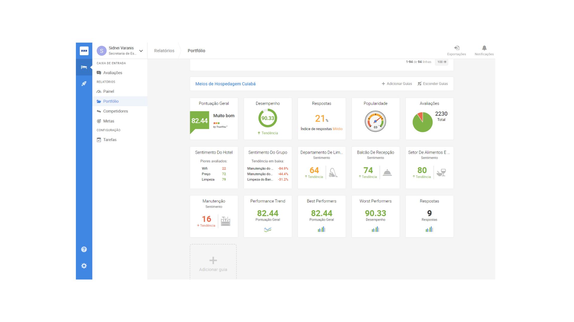Image resolution: width=574 pixels, height=322 pixels.
Task: Click the Muito bom rating label
Action: click(224, 116)
